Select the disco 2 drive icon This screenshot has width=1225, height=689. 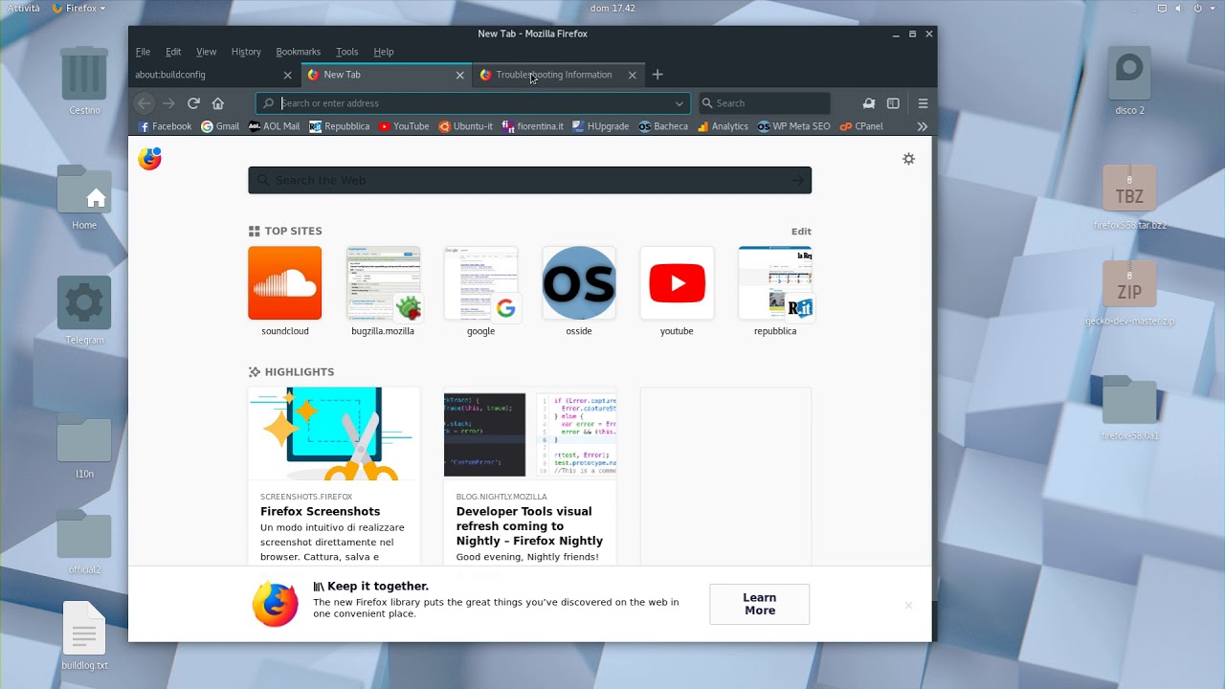coord(1129,80)
